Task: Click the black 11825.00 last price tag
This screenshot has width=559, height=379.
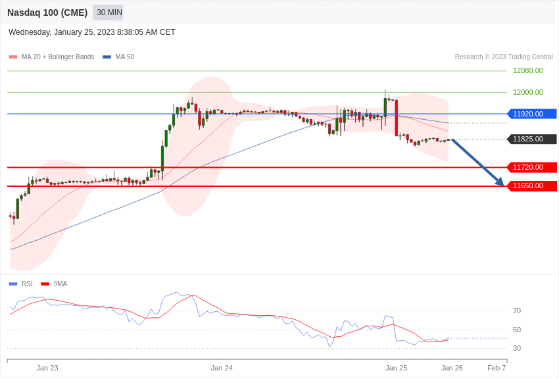Action: coord(532,139)
